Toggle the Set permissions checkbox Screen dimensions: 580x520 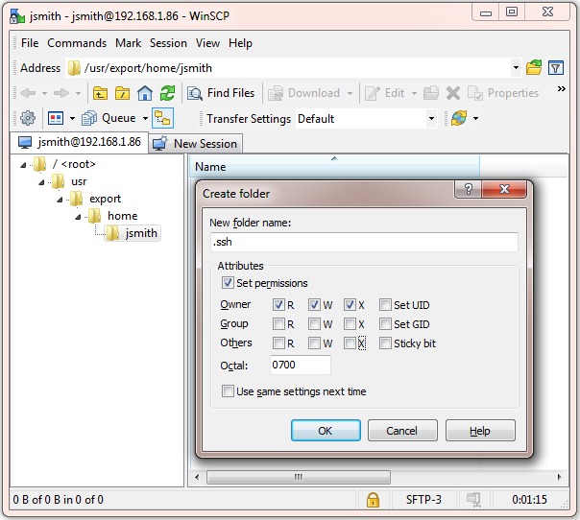pyautogui.click(x=228, y=283)
